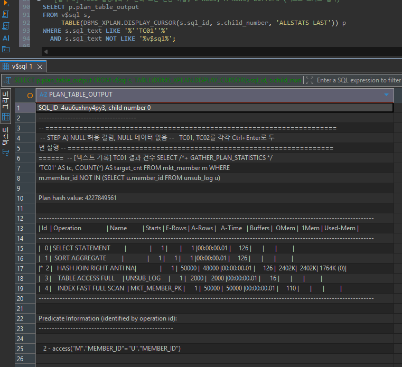Select the SORT AGGREGATE plan row
The image size is (402, 367).
[215, 258]
